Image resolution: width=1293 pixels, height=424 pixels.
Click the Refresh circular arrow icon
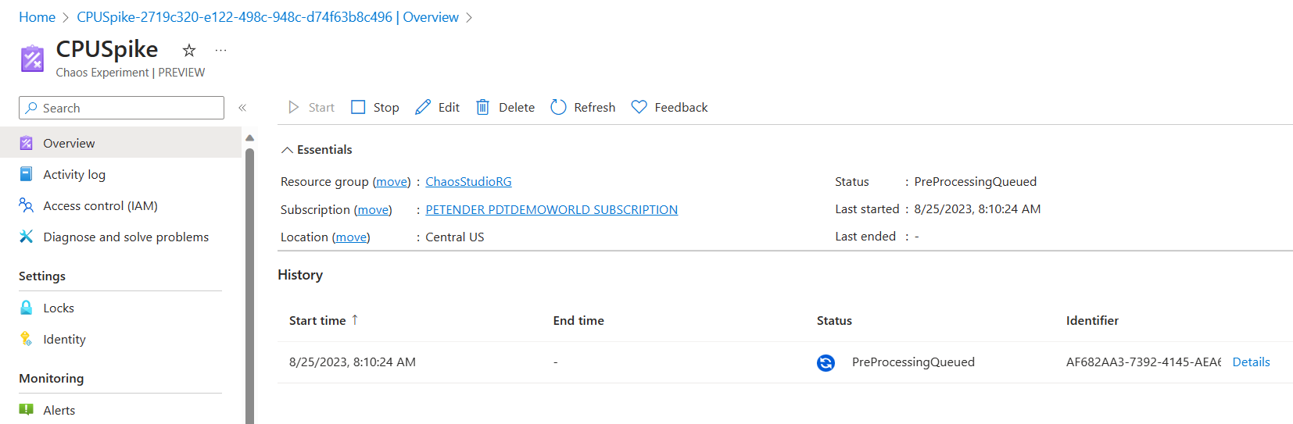[x=558, y=107]
